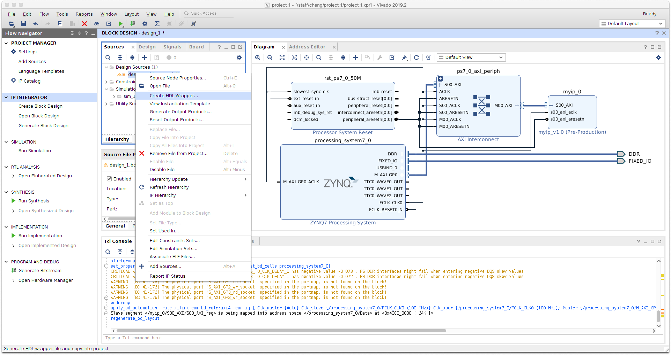The width and height of the screenshot is (671, 355).
Task: Click Create Block Design link
Action: click(40, 106)
